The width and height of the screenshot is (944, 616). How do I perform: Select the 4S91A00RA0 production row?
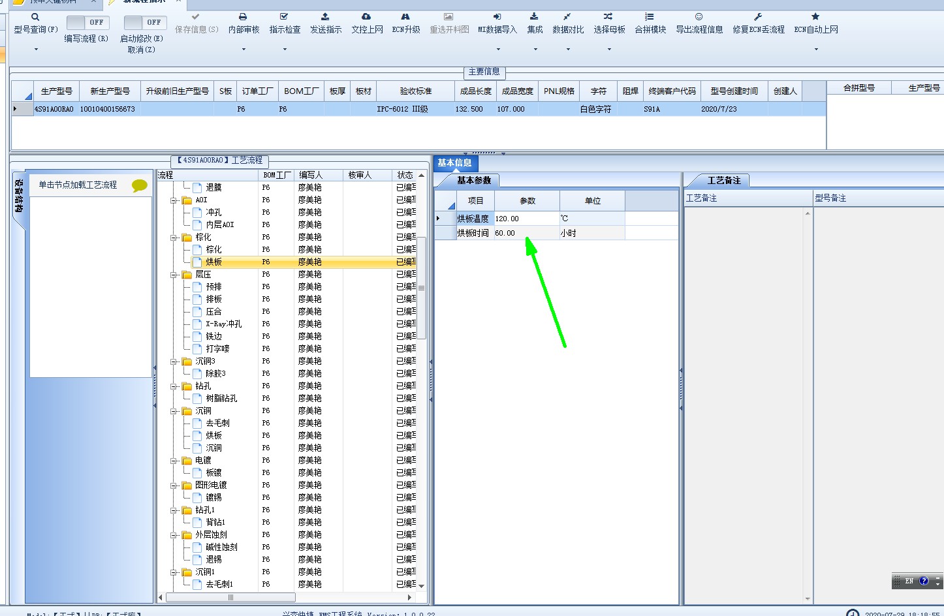click(418, 109)
